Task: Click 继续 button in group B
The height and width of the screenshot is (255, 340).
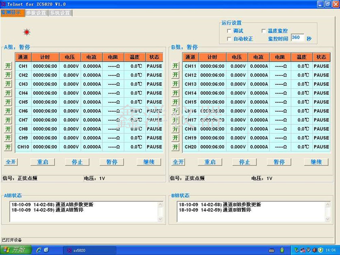Action: [x=316, y=162]
